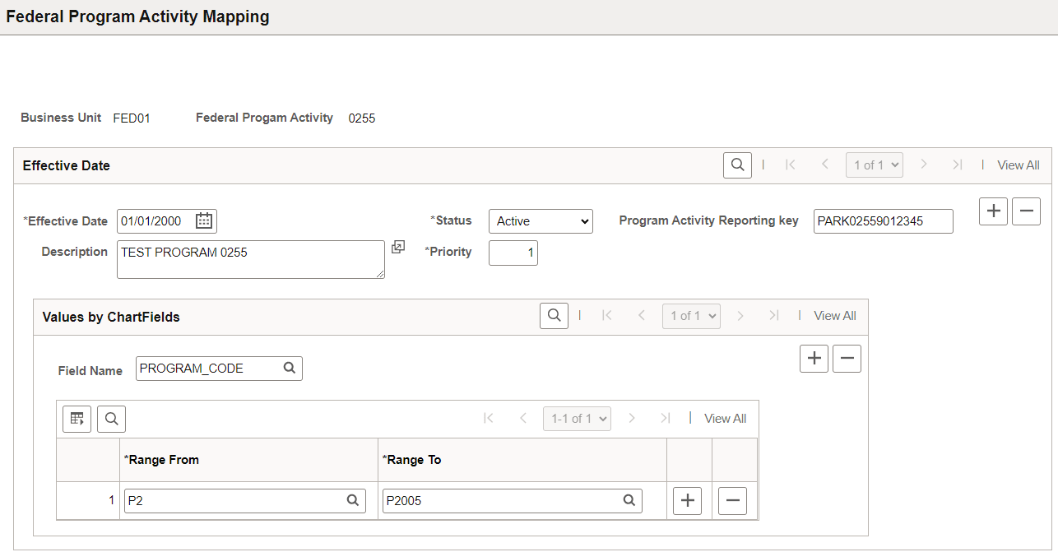
Task: Open the lookup for Range To value P2005
Action: click(x=629, y=500)
